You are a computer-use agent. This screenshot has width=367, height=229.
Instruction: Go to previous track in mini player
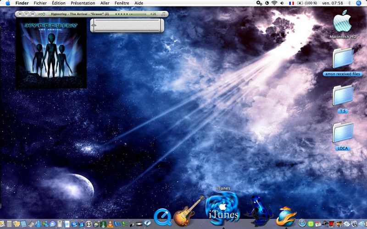(x=20, y=14)
